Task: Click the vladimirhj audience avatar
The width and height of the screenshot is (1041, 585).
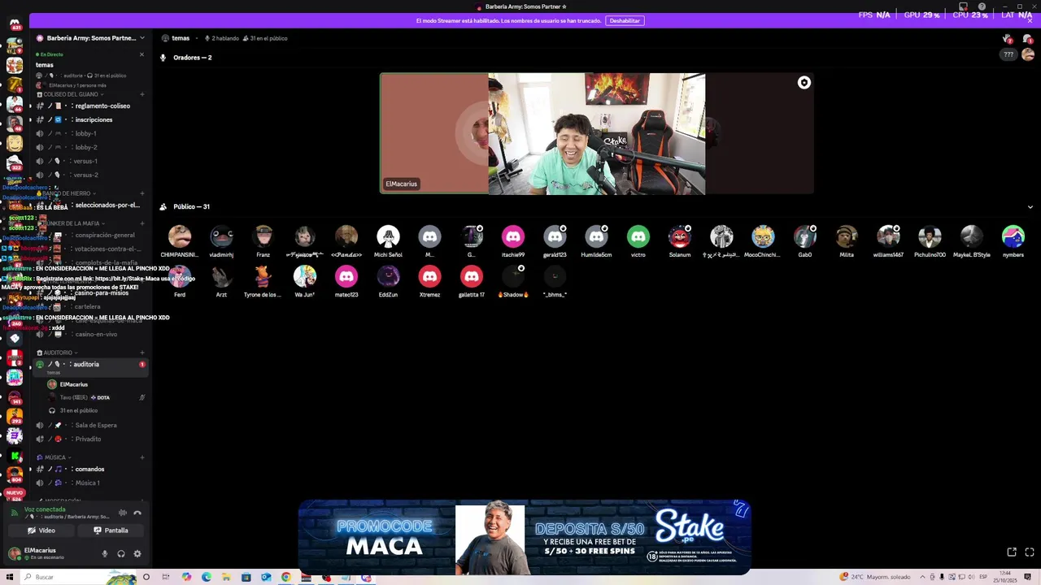Action: click(x=221, y=236)
